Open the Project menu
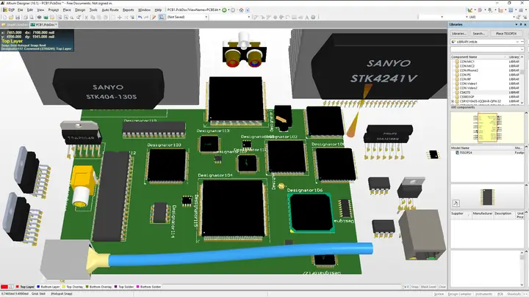Image resolution: width=529 pixels, height=297 pixels. [54, 10]
